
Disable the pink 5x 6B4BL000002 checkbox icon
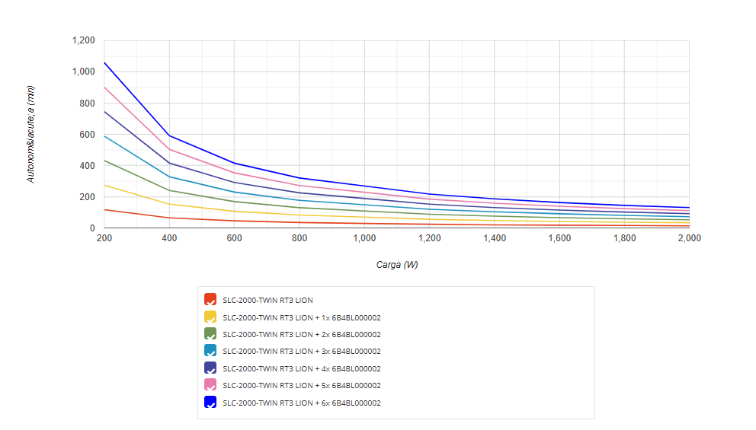[x=210, y=385]
